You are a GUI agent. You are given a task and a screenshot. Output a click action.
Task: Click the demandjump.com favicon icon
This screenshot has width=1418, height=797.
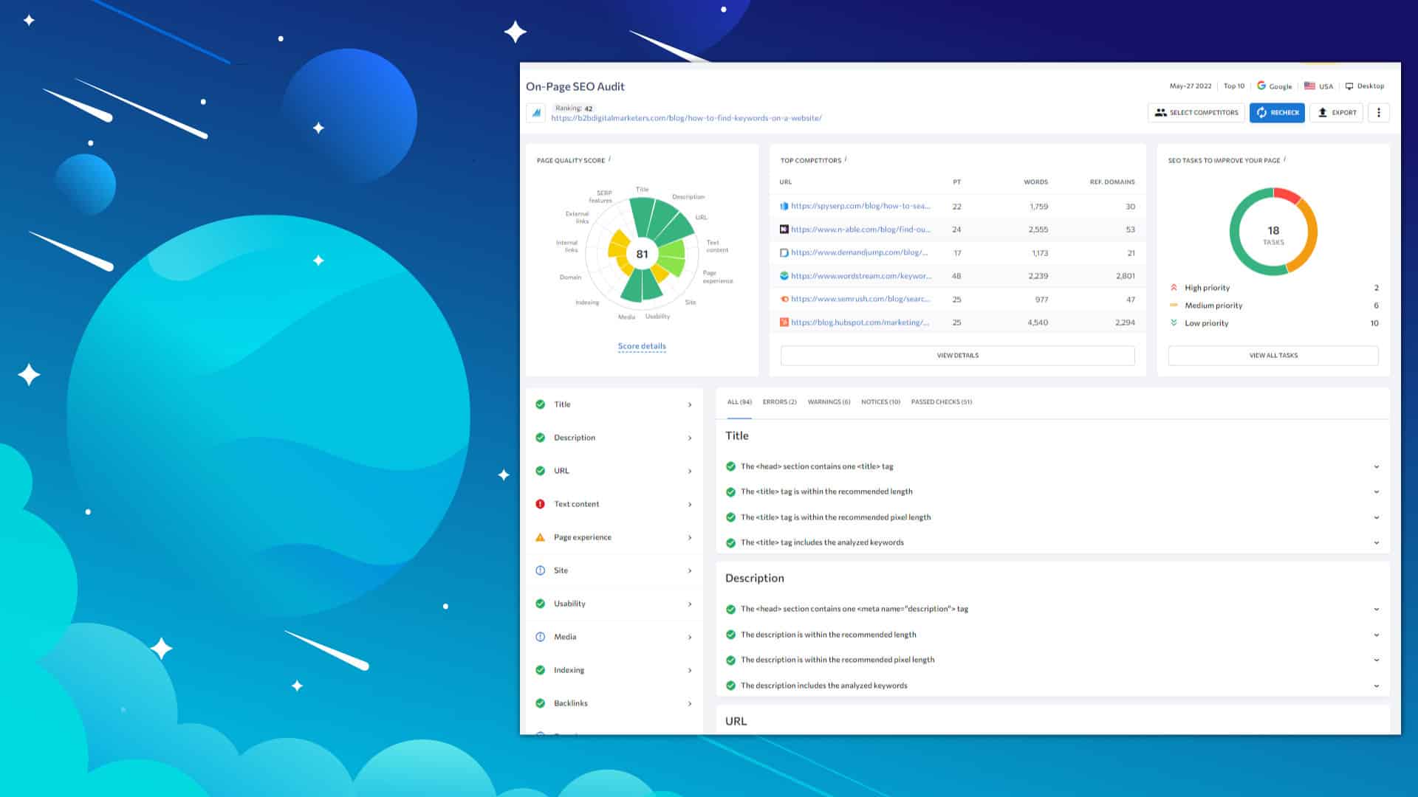click(784, 252)
